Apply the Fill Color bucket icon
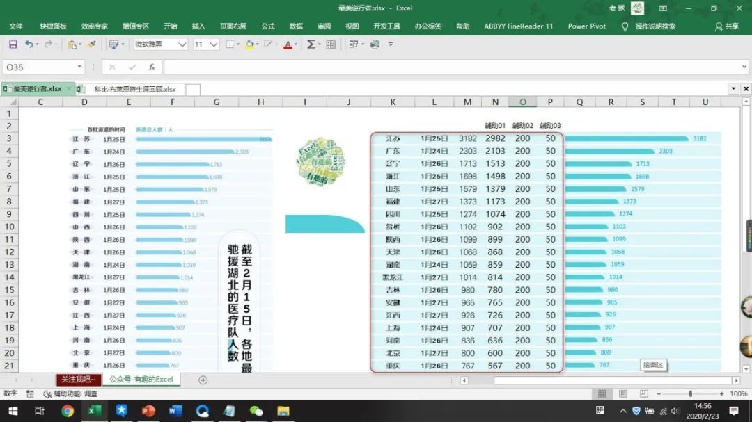Screen dimensions: 752x422 click(x=250, y=43)
